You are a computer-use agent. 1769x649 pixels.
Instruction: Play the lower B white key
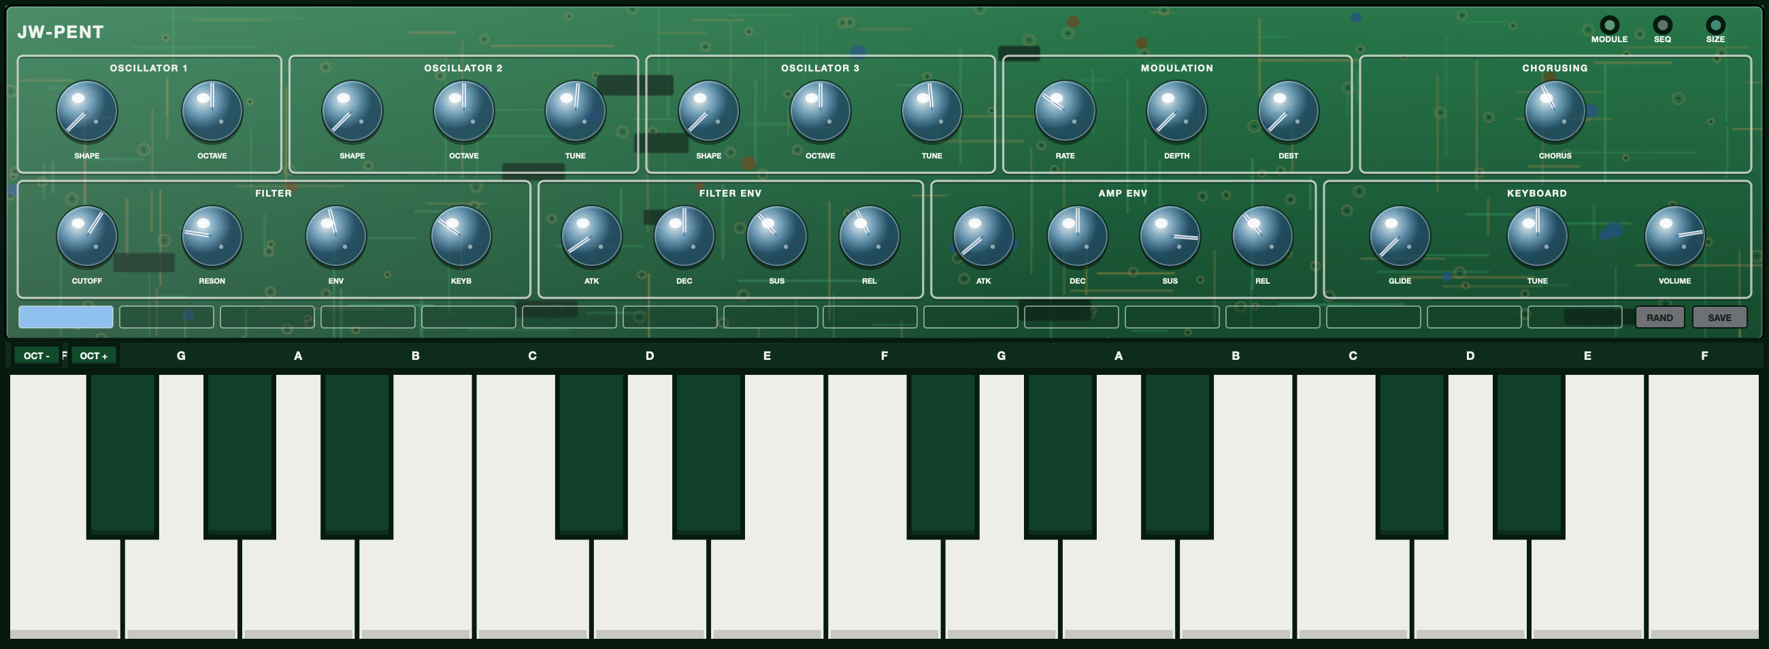click(x=416, y=590)
